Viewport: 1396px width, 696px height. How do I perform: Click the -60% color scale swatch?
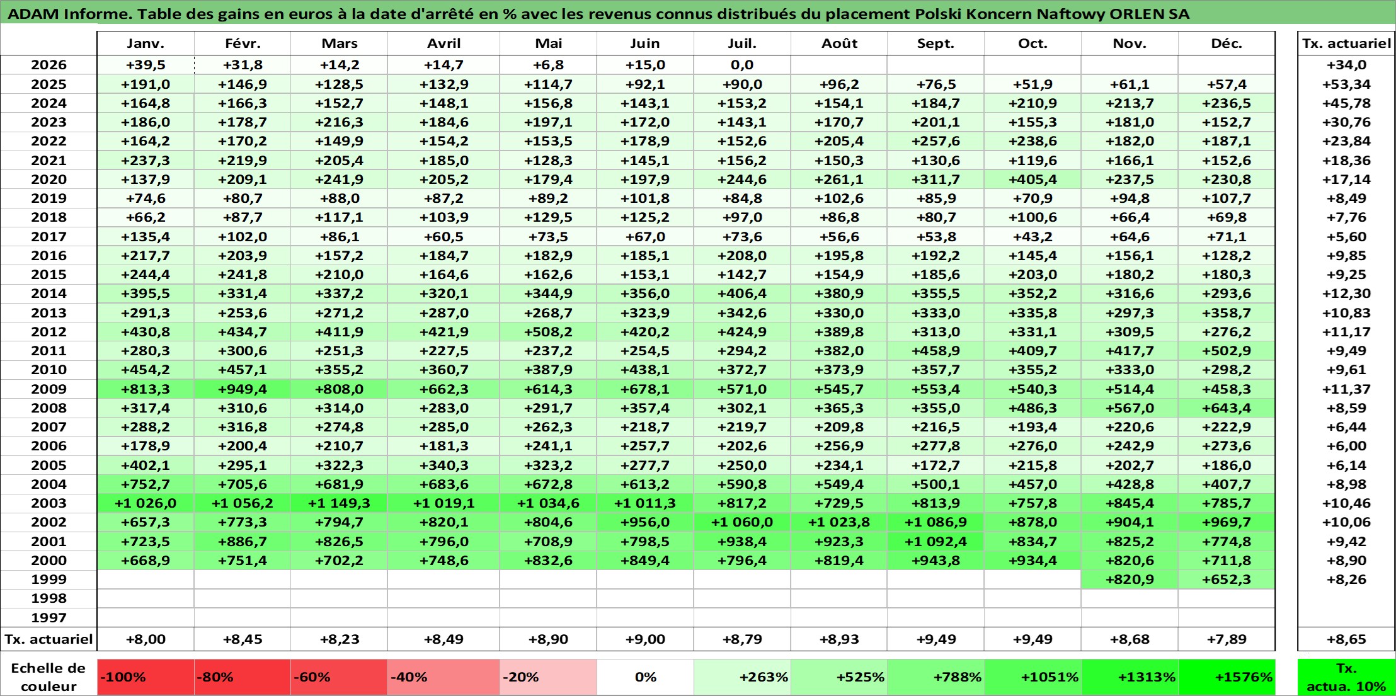click(x=339, y=677)
